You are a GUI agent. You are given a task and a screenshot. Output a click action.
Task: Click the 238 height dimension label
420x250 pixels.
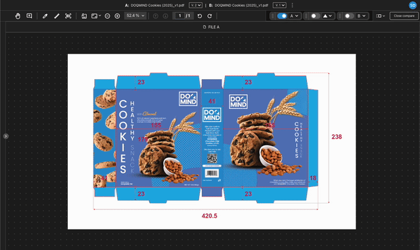tap(337, 137)
